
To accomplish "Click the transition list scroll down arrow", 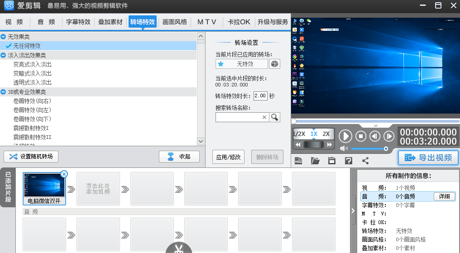I will click(x=201, y=141).
